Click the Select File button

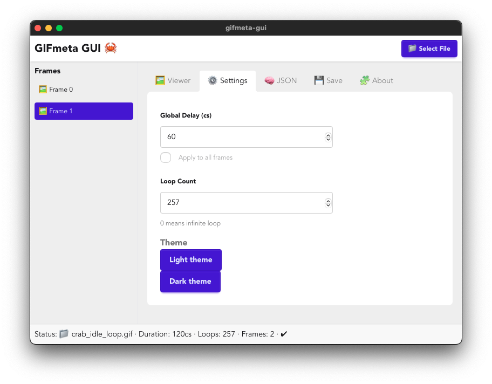tap(429, 48)
